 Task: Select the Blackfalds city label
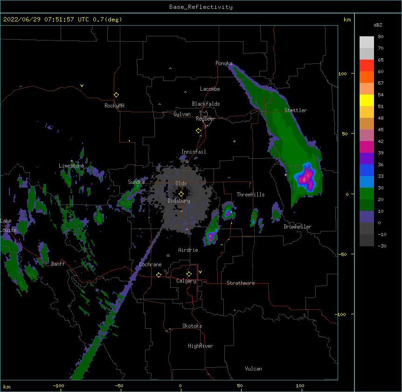tap(206, 104)
